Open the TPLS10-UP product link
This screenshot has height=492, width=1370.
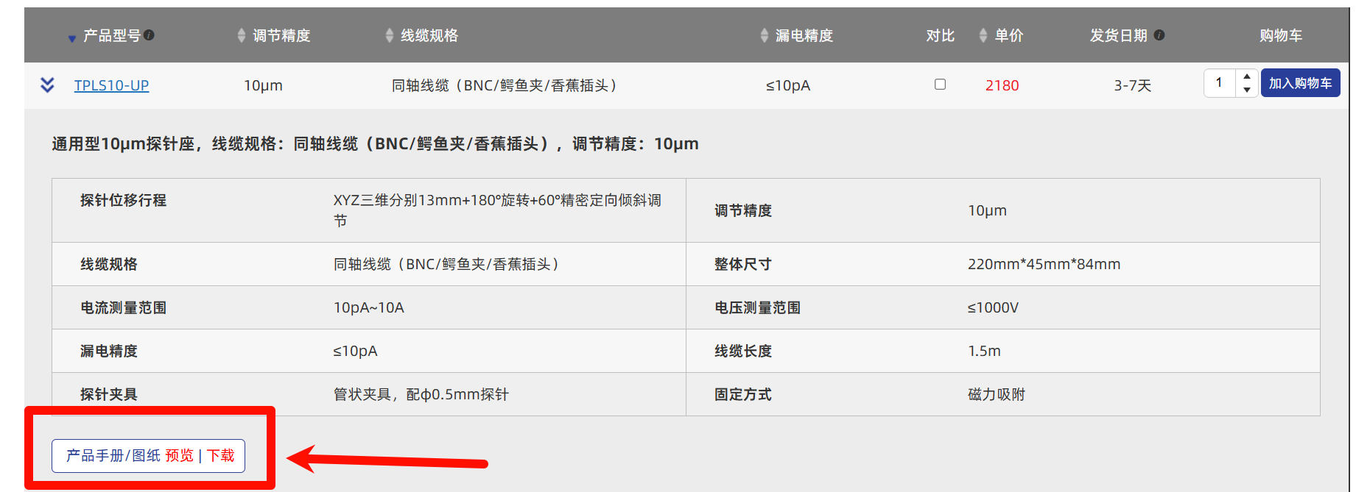pos(111,85)
